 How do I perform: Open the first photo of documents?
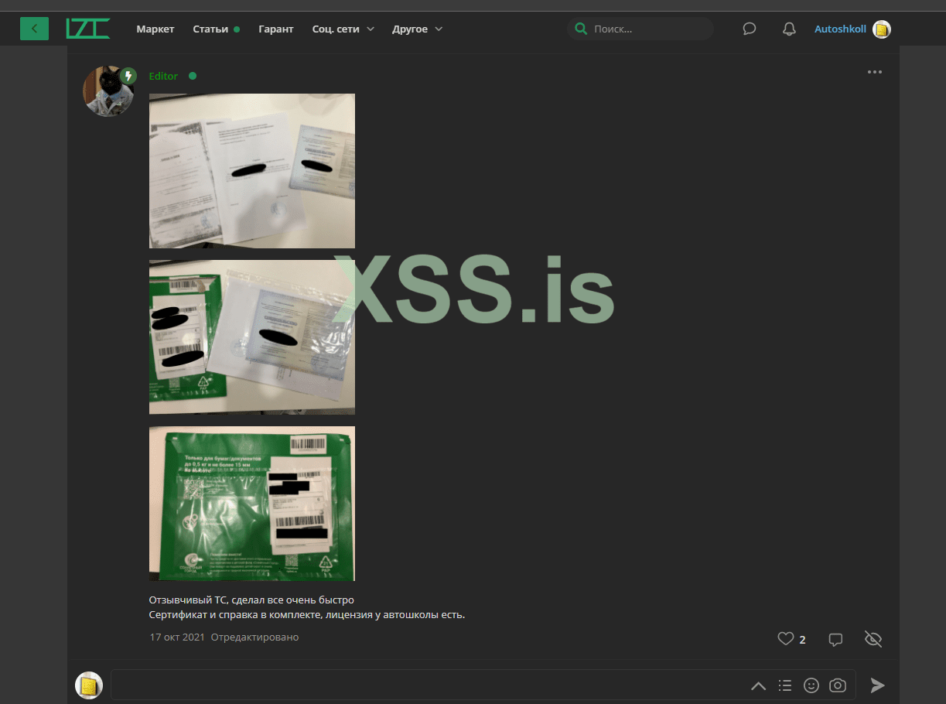pos(252,171)
